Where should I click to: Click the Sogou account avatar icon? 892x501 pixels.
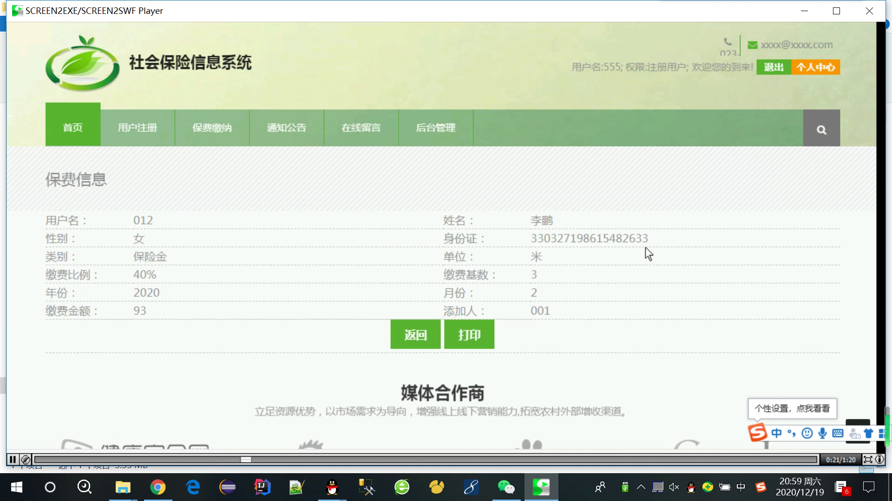point(854,434)
